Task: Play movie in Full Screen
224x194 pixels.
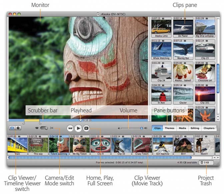Action: pos(86,128)
